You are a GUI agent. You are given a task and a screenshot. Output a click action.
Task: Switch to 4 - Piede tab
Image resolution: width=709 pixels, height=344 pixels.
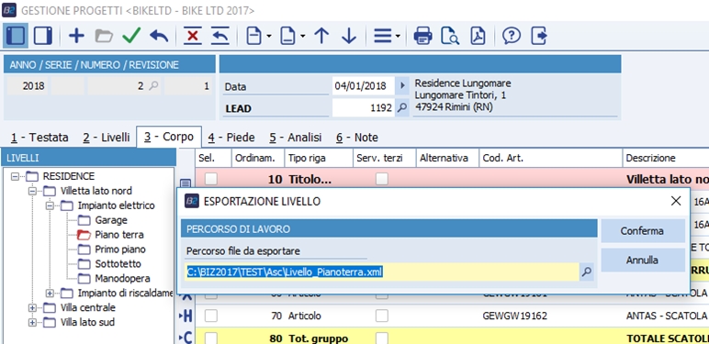coord(231,138)
